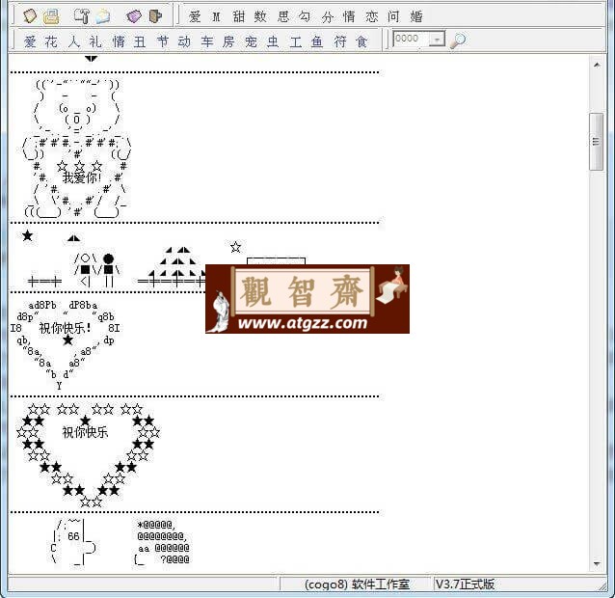The width and height of the screenshot is (615, 598).
Task: Click into the 0000 number input field
Action: coord(411,39)
